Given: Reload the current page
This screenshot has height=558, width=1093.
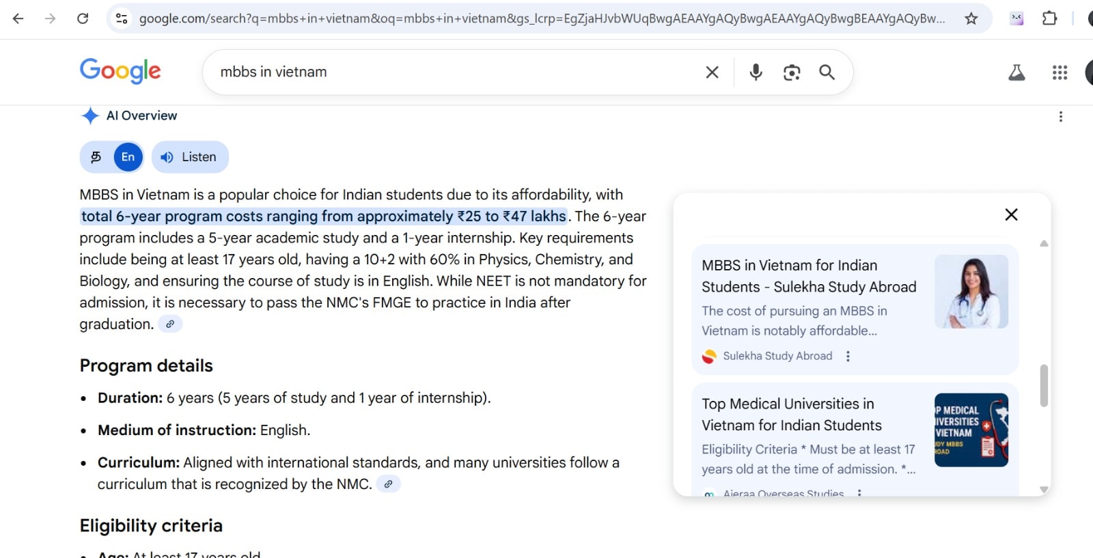Looking at the screenshot, I should (83, 18).
